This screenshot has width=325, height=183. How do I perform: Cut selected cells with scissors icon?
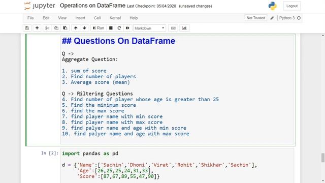[47, 28]
